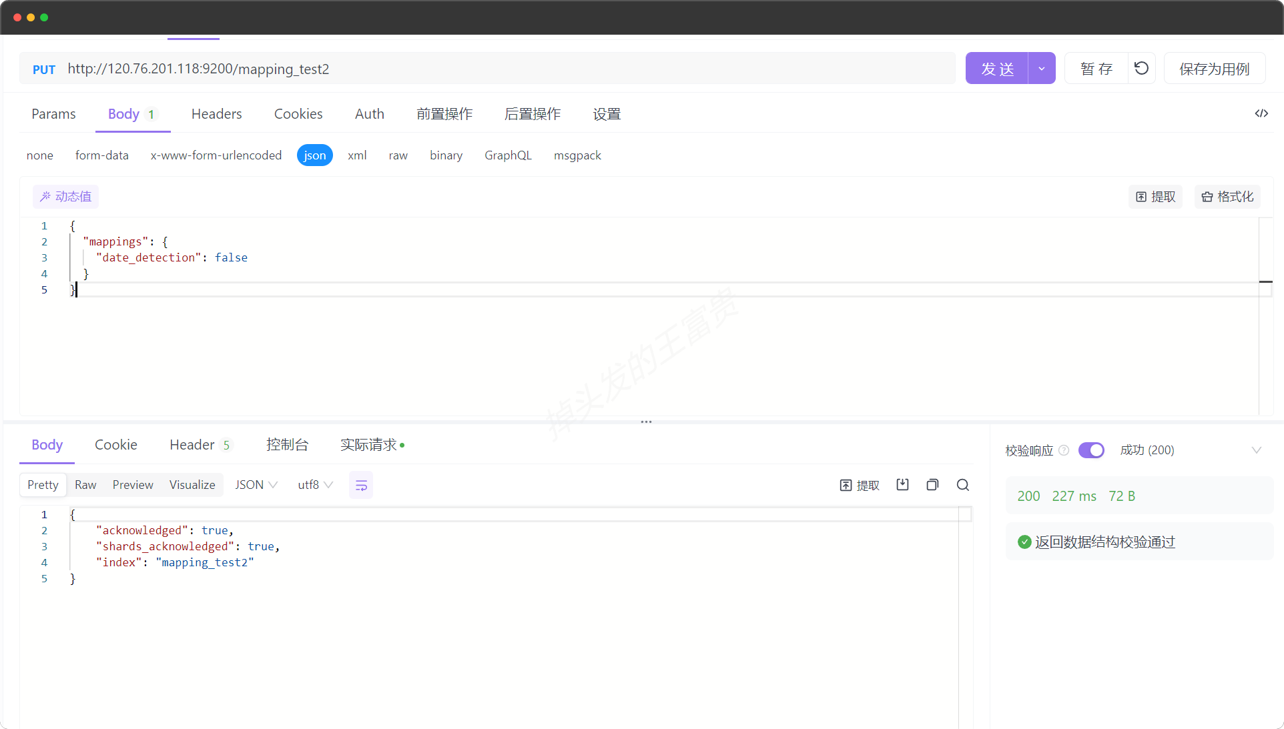Click the panel divider handle dots
This screenshot has height=729, width=1284.
[646, 422]
